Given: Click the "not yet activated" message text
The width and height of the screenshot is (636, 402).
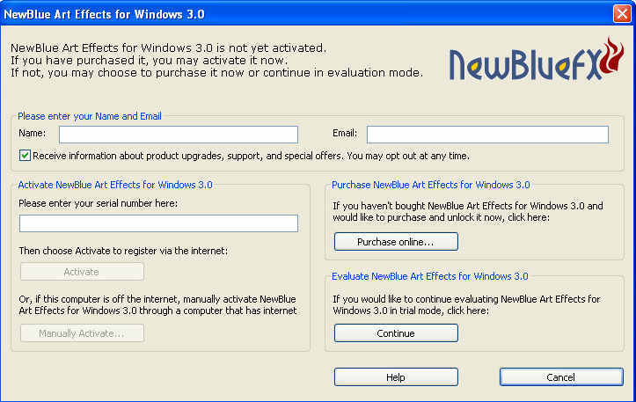Looking at the screenshot, I should coord(167,48).
